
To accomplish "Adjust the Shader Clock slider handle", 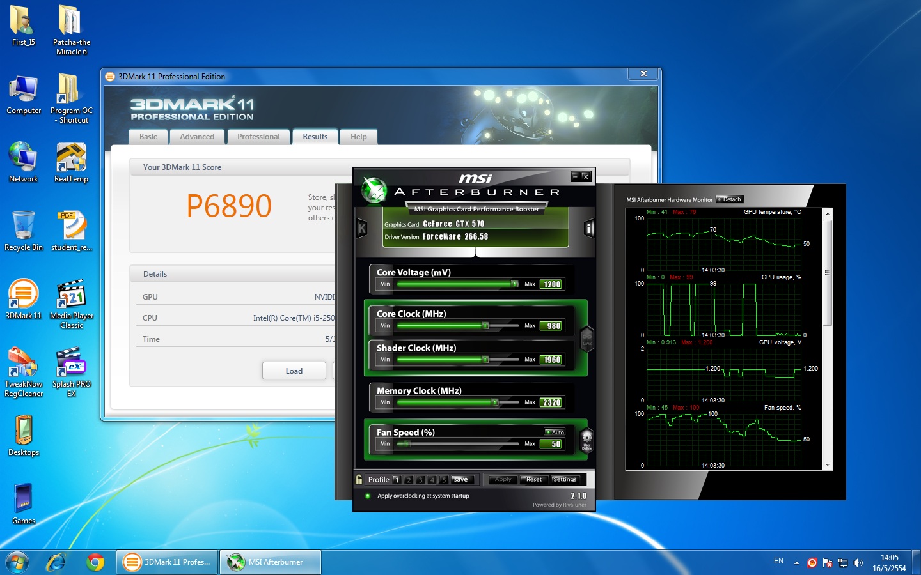I will (x=485, y=359).
